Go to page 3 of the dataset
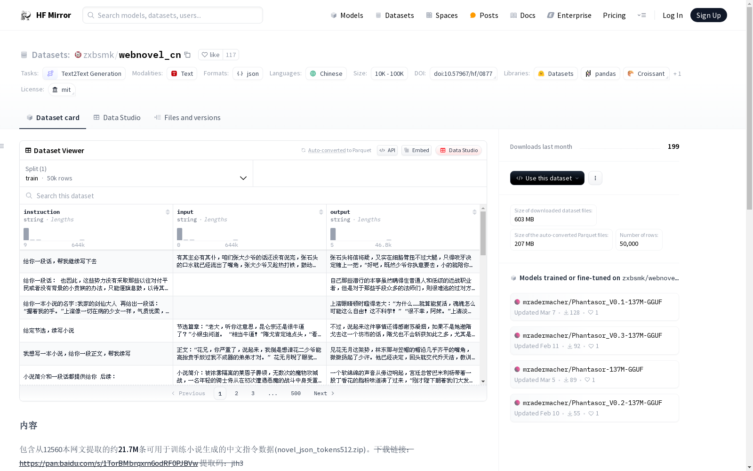Image resolution: width=753 pixels, height=471 pixels. (253, 393)
